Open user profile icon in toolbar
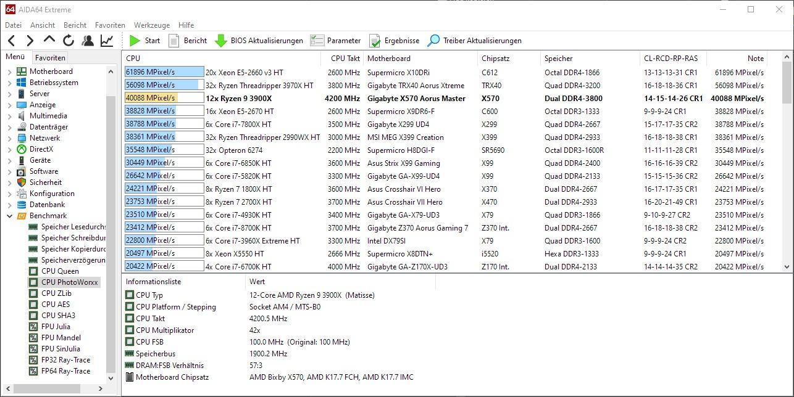794x397 pixels. click(x=88, y=41)
